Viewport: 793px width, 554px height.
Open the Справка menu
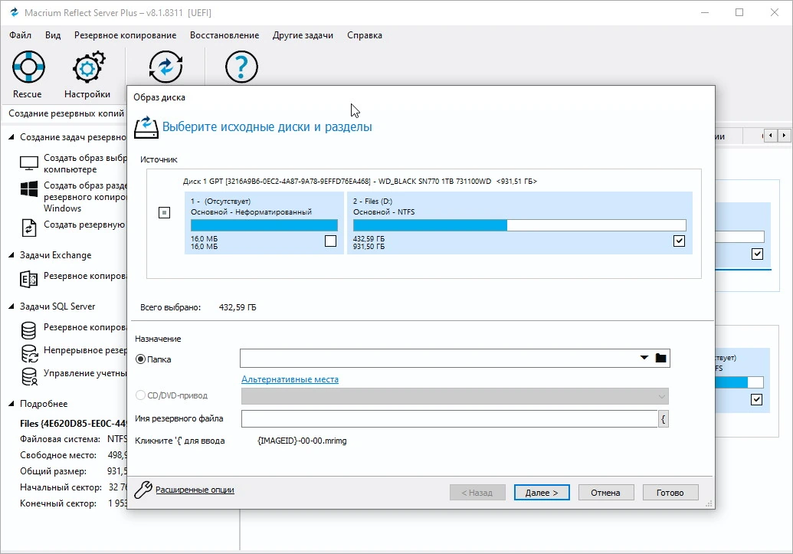point(365,35)
